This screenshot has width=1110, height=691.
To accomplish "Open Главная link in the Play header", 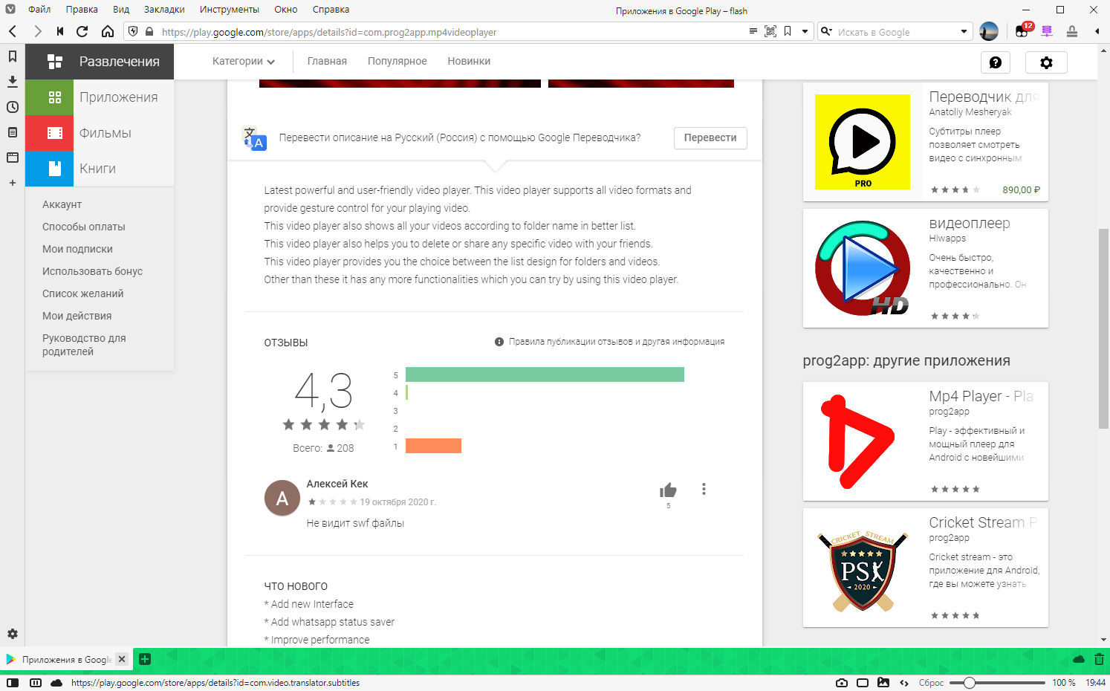I will pos(327,61).
